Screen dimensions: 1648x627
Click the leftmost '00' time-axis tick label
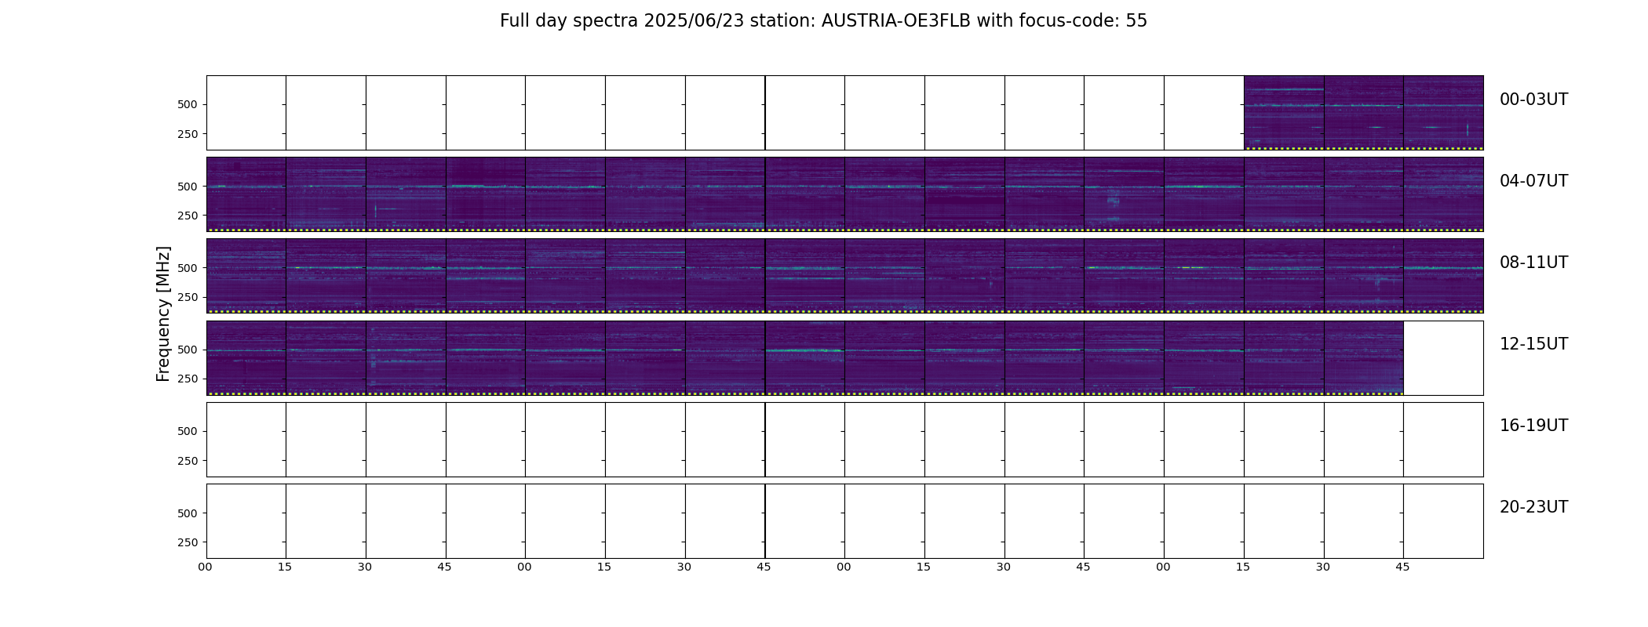coord(206,567)
